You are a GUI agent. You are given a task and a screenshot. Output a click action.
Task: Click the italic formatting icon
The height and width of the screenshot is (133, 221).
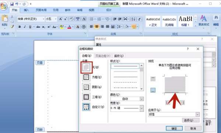pyautogui.click(x=25, y=27)
